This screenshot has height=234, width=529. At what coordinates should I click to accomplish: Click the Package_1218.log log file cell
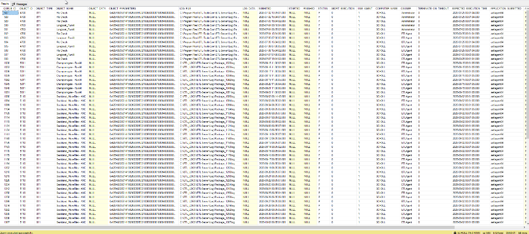pos(210,176)
